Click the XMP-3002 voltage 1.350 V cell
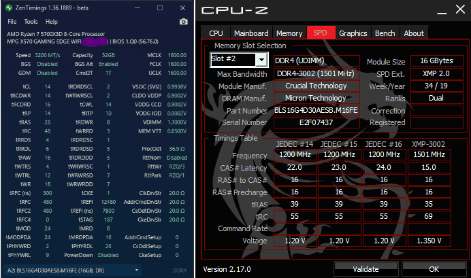 coord(429,241)
